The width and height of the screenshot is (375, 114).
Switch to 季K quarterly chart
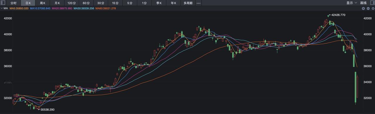[x=159, y=3]
